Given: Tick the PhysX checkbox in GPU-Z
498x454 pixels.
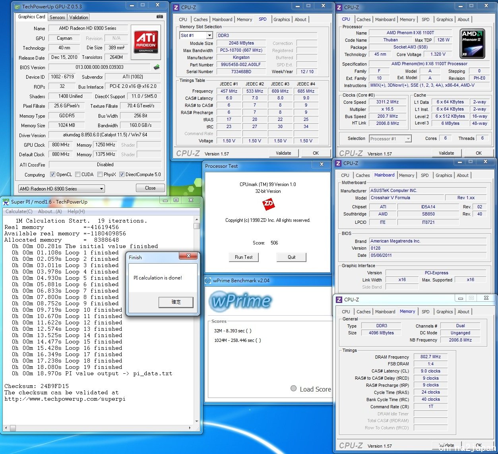Looking at the screenshot, I should click(100, 175).
